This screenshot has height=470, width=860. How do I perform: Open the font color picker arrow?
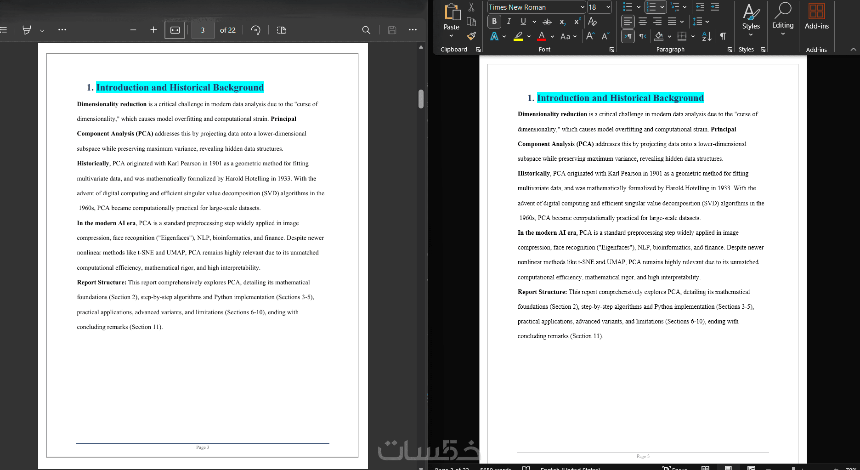552,36
